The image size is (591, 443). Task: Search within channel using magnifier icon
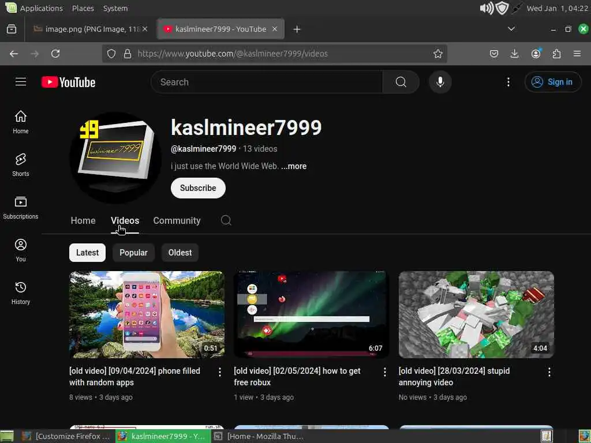click(x=226, y=220)
